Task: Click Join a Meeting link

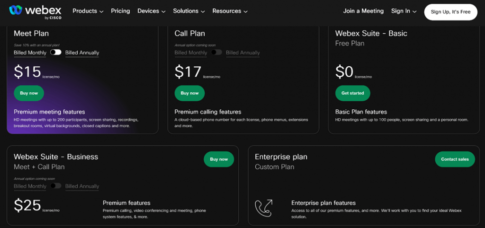Action: (363, 11)
